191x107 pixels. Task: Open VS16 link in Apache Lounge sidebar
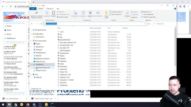click(x=9, y=30)
